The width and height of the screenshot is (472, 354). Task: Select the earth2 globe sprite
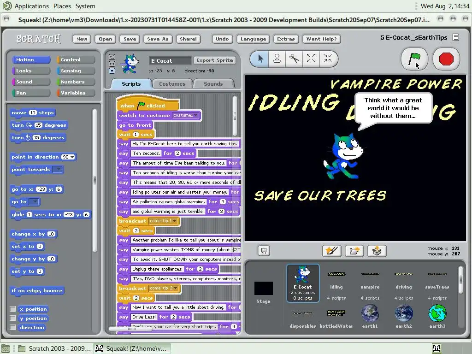click(x=404, y=315)
